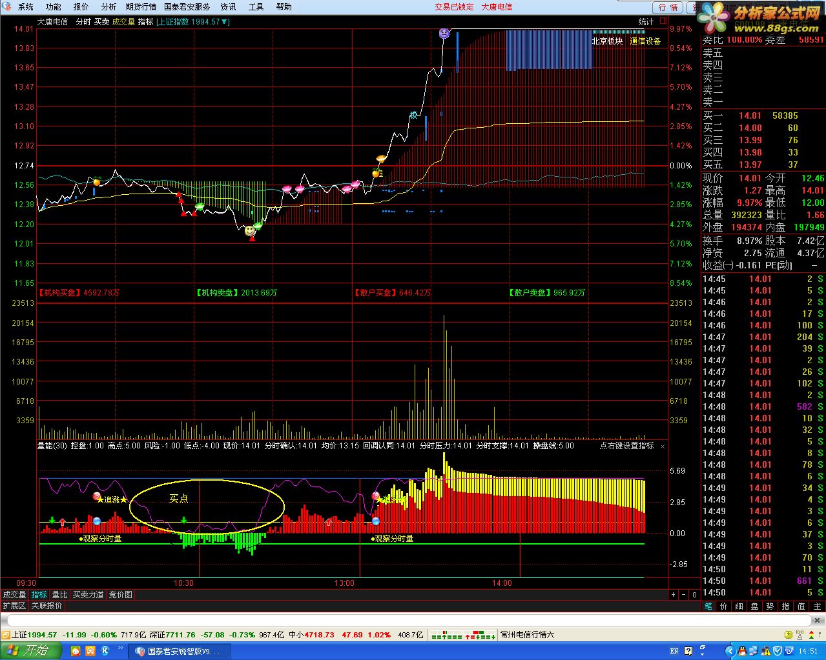Screen dimensions: 826x660
Task: Click the 常州电信行情六 server label
Action: pyautogui.click(x=528, y=635)
